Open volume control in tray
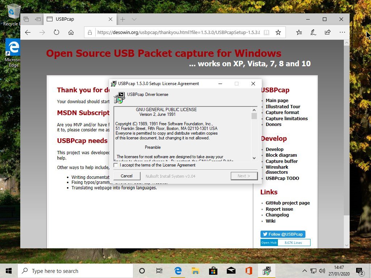The width and height of the screenshot is (371, 278). coord(322,271)
